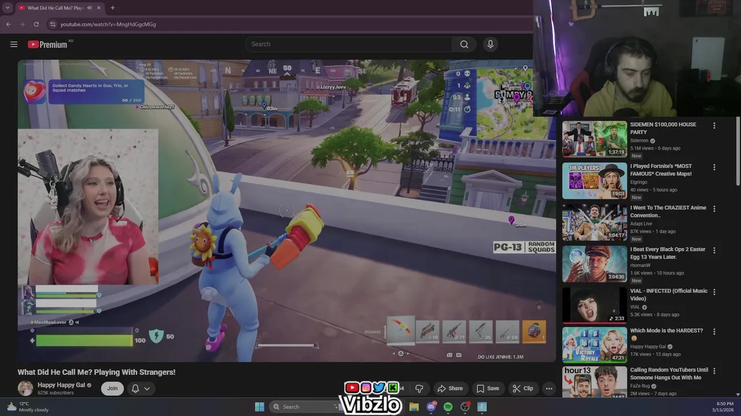Reload the YouTube page
Viewport: 741px width, 416px height.
tap(36, 24)
